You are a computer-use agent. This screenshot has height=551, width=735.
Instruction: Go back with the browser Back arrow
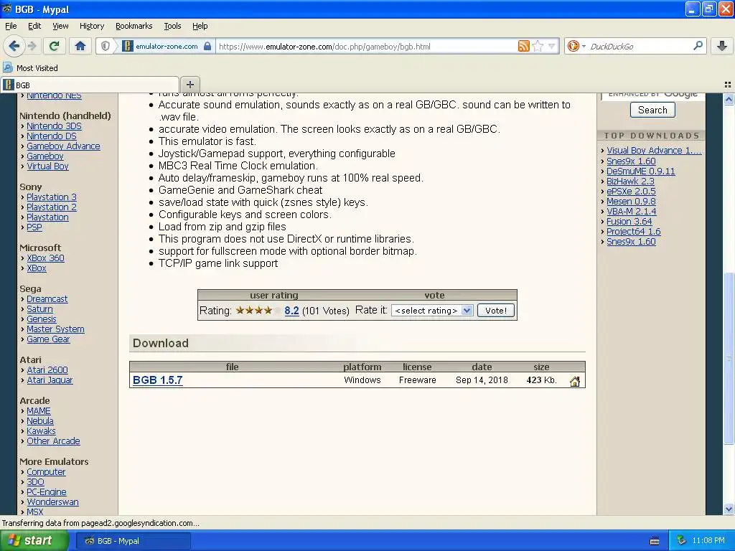(x=14, y=46)
